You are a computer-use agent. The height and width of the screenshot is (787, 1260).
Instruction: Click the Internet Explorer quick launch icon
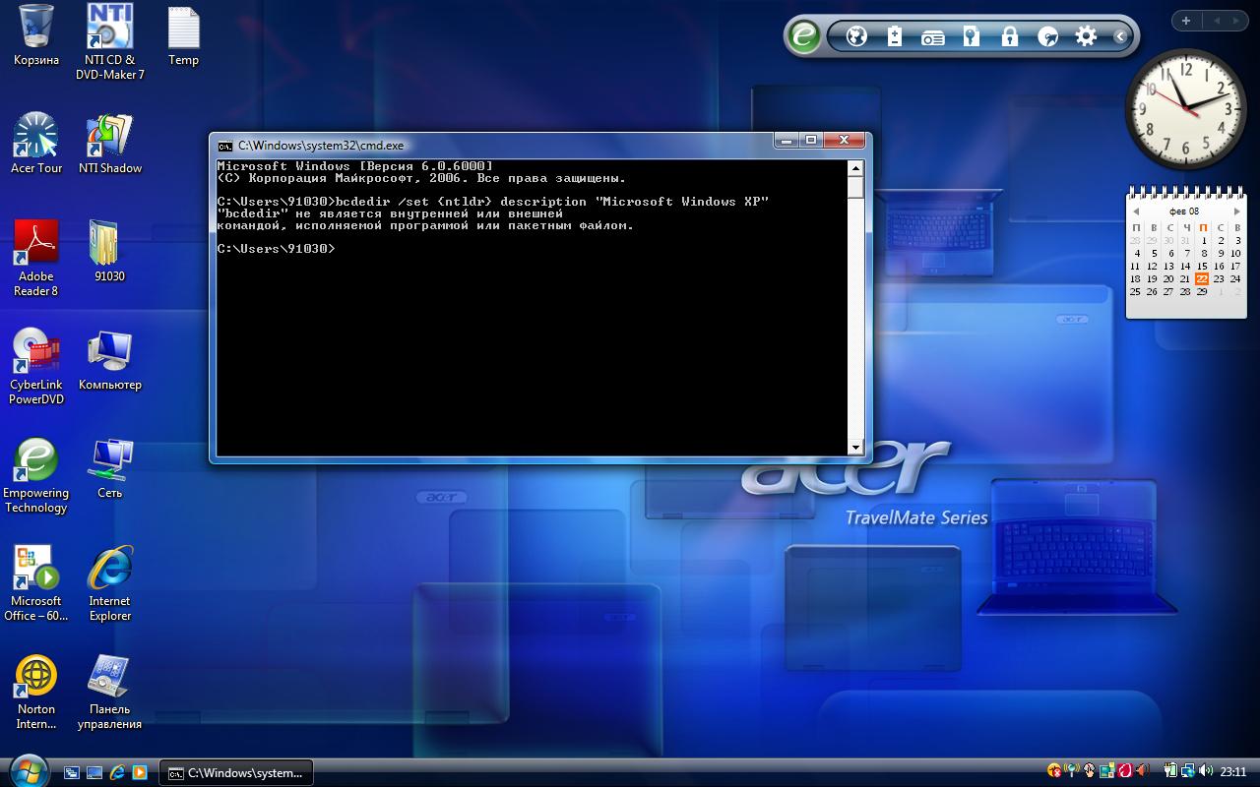click(117, 773)
